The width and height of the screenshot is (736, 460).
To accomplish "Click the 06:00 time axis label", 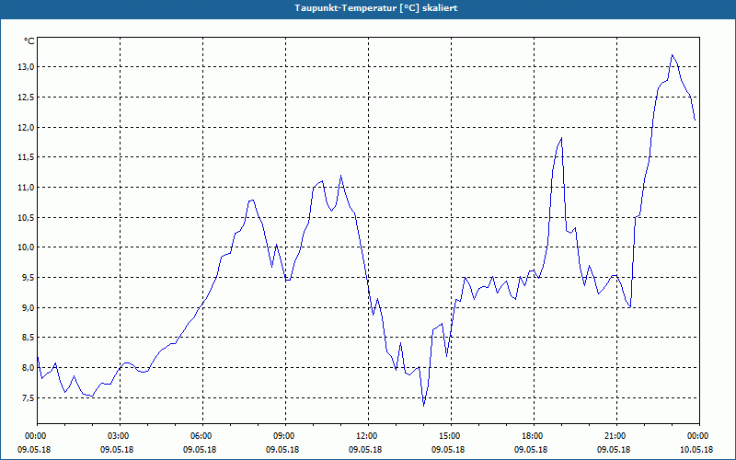I will pos(202,436).
